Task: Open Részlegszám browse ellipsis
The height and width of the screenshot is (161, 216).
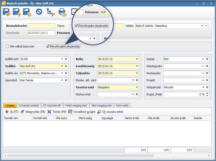Action: click(203, 66)
